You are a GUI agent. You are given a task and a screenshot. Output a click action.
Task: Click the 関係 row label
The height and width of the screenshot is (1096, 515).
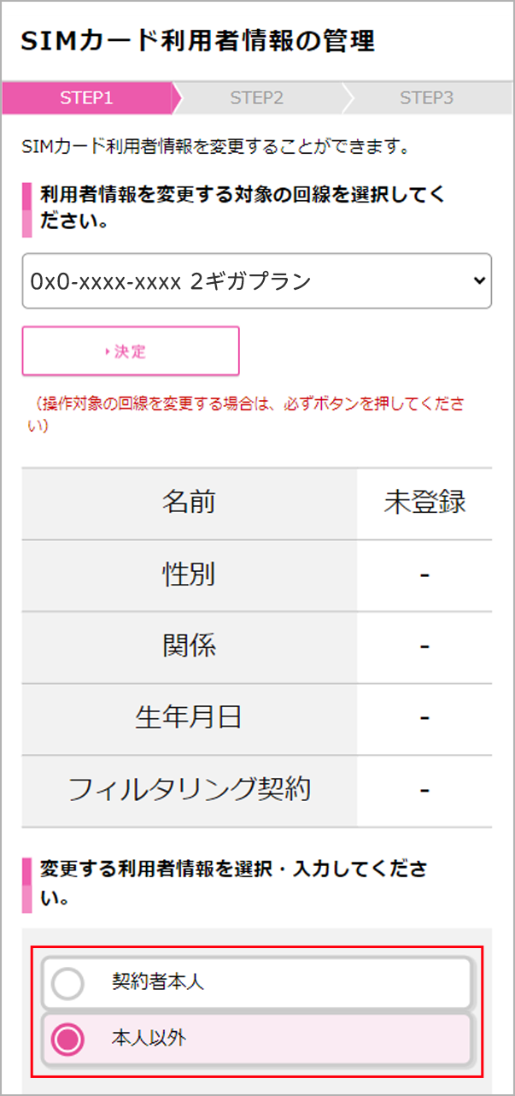pyautogui.click(x=189, y=646)
